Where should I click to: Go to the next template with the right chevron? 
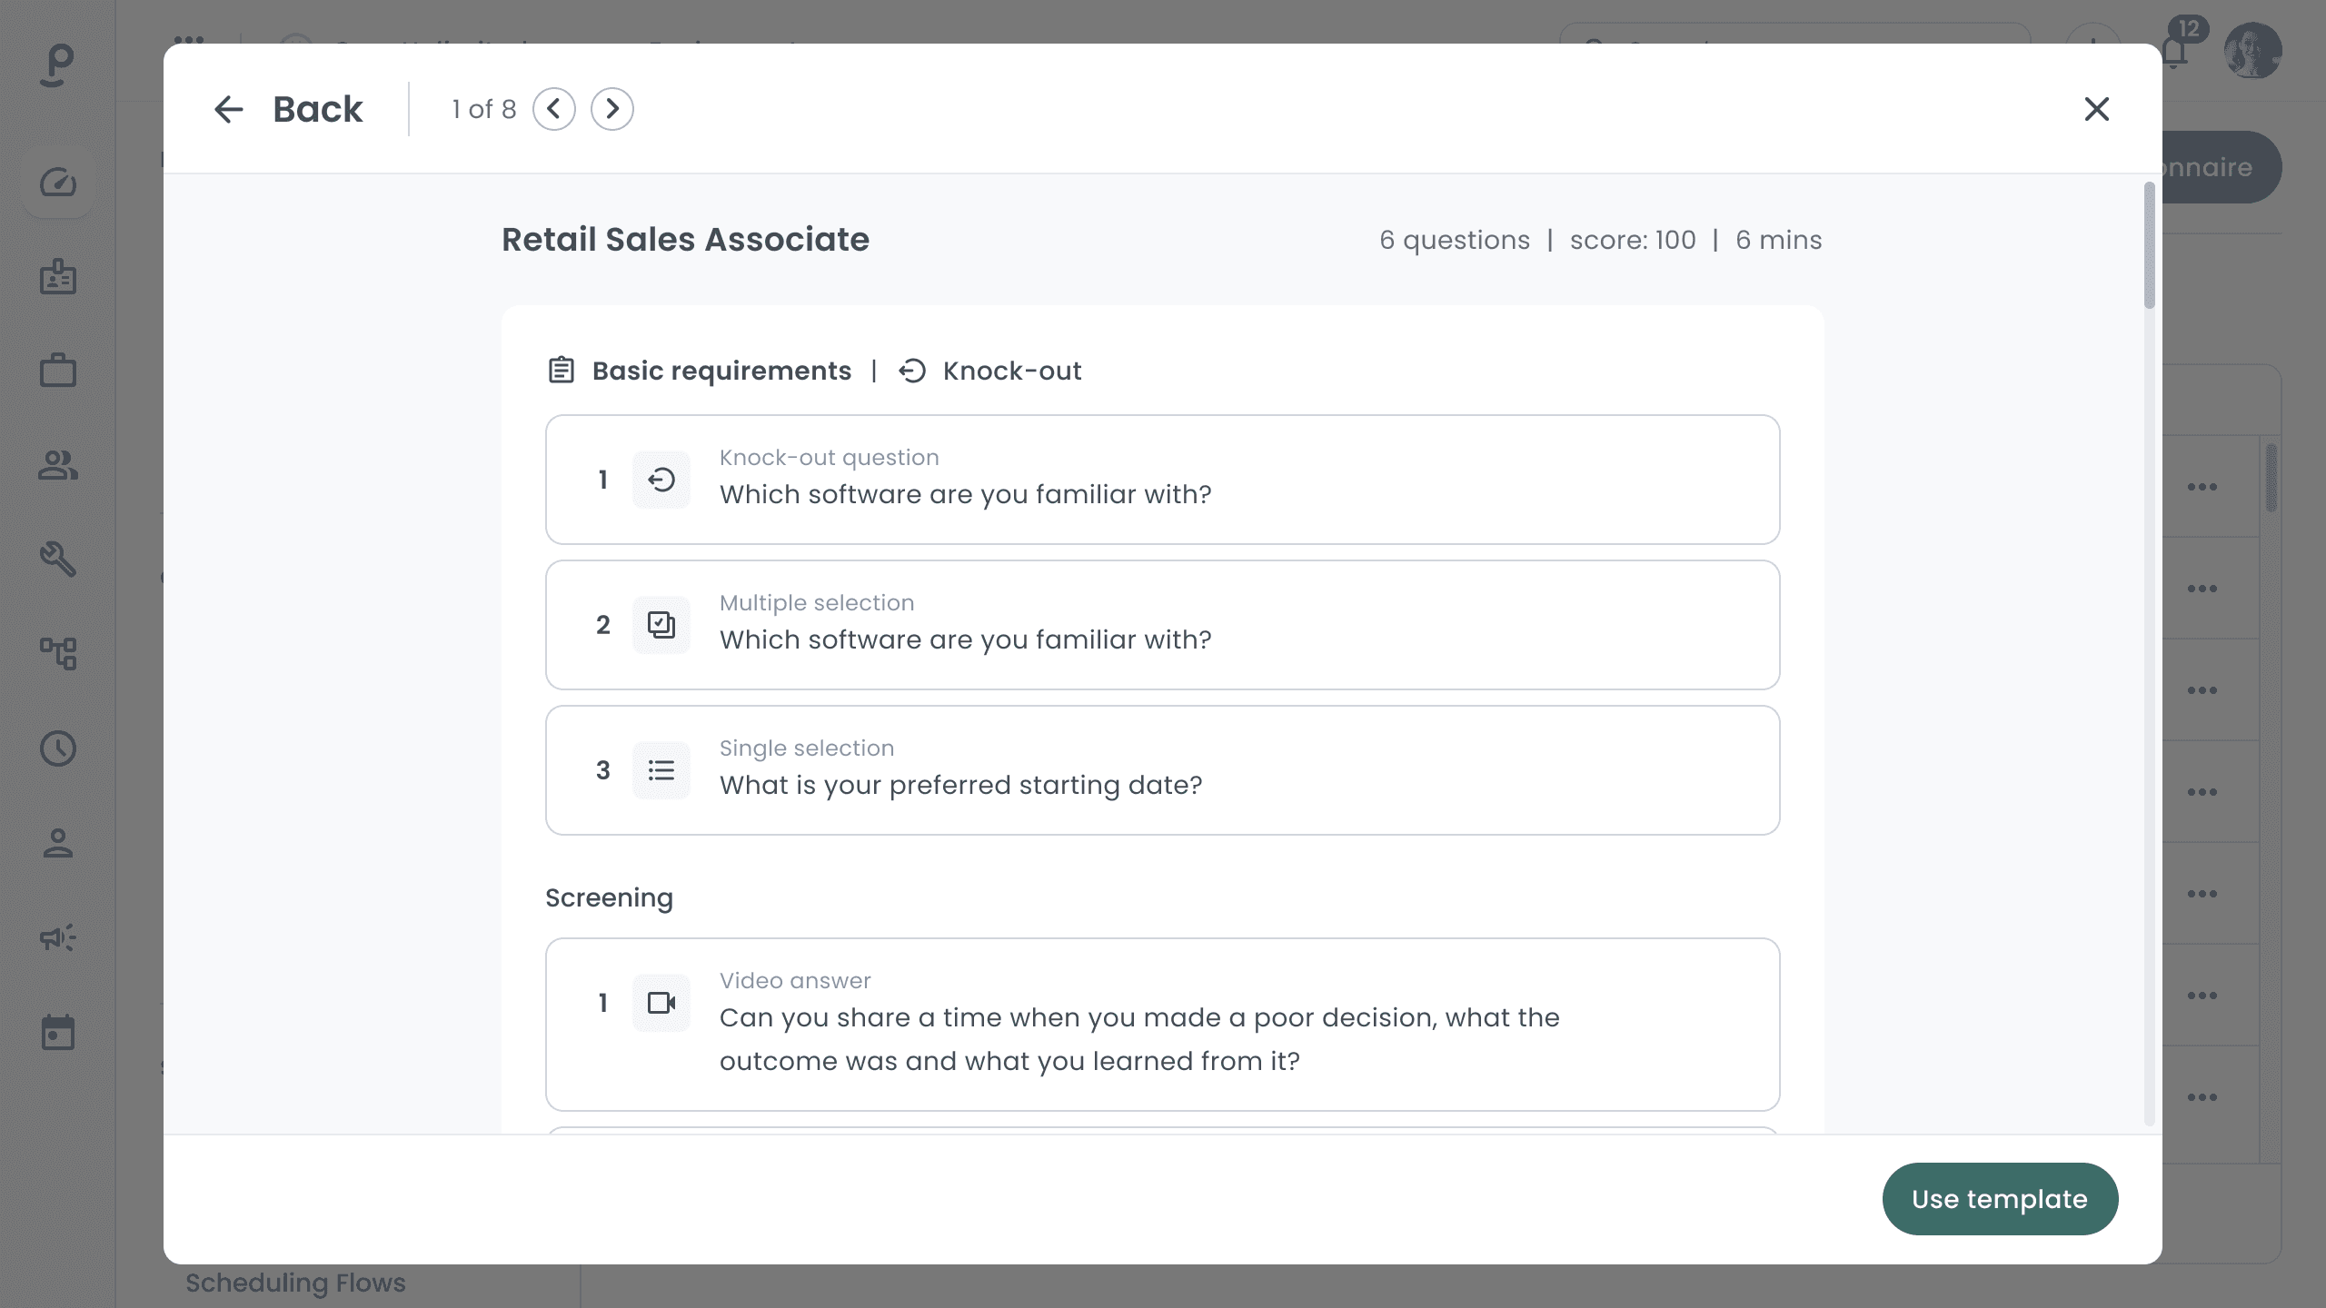coord(611,109)
